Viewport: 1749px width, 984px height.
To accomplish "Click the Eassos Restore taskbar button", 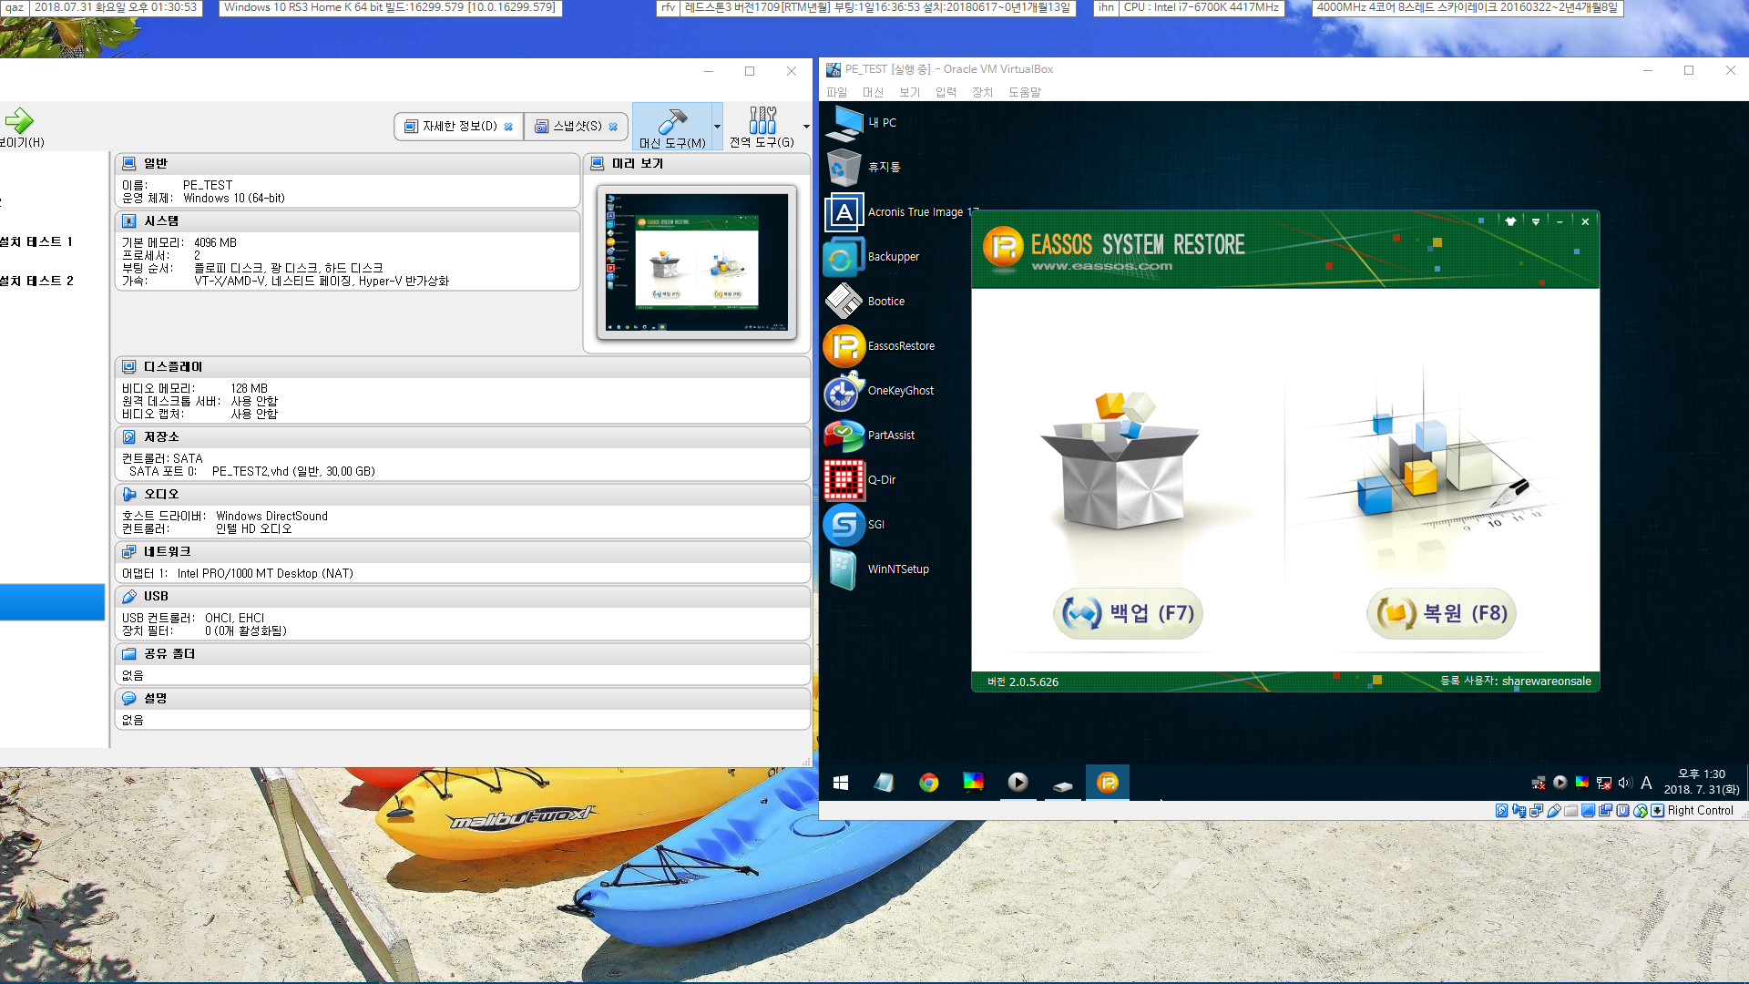I will (1107, 783).
